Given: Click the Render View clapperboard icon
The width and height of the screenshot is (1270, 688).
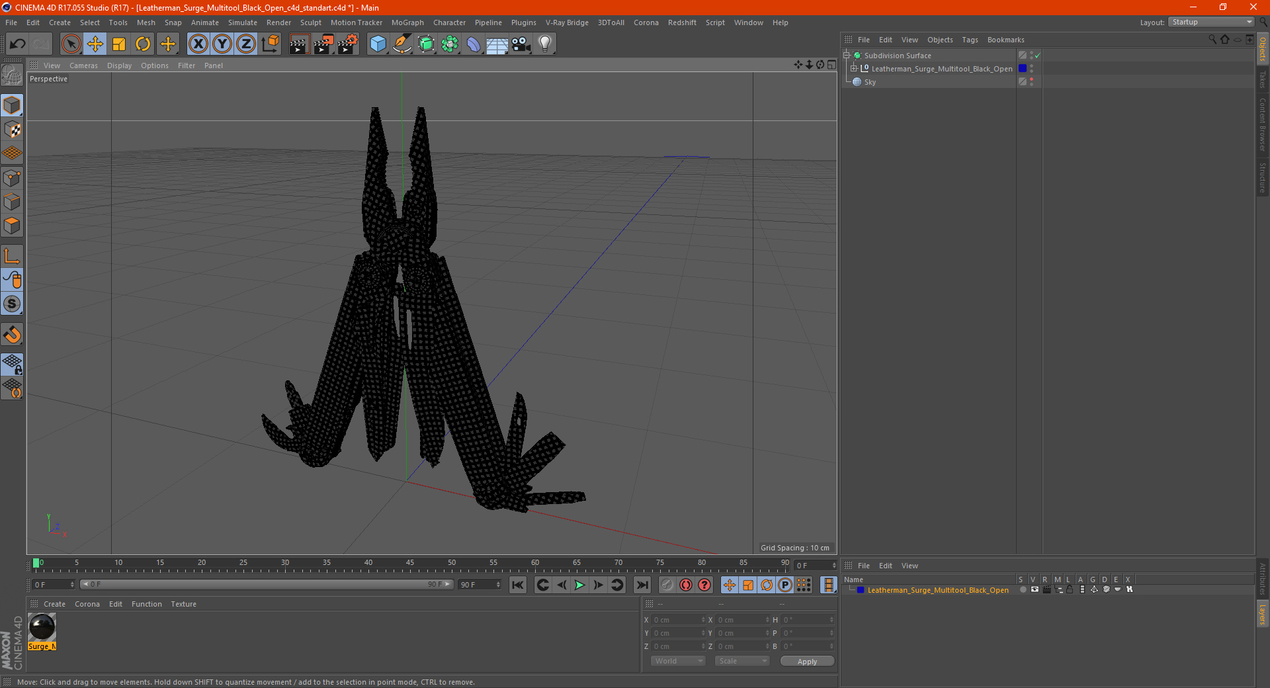Looking at the screenshot, I should [299, 44].
